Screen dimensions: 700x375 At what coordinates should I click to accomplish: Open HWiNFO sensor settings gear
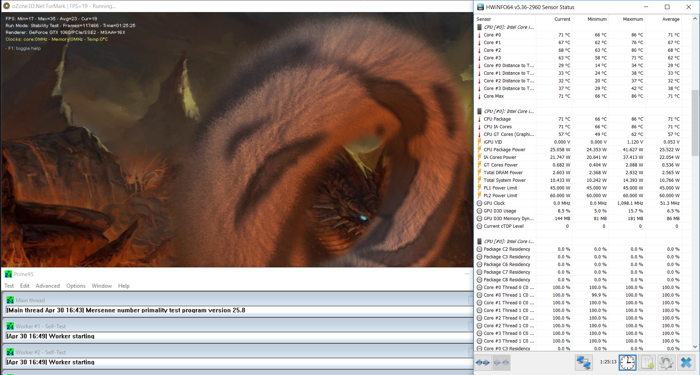[666, 363]
